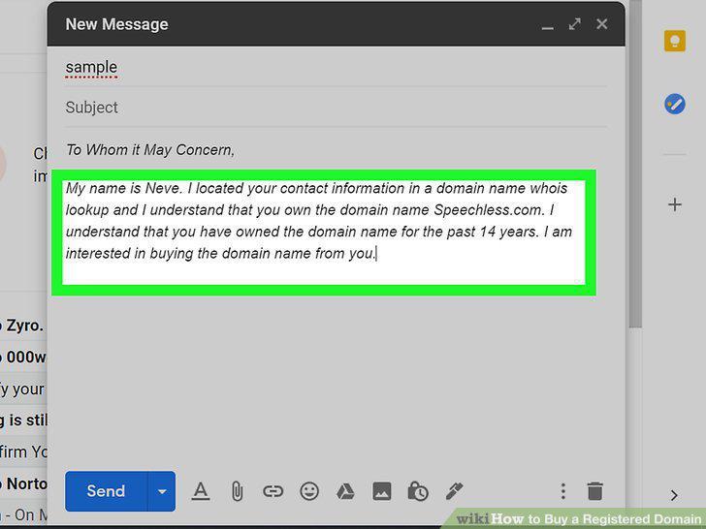Image resolution: width=706 pixels, height=529 pixels.
Task: Open text formatting options icon
Action: pyautogui.click(x=201, y=491)
